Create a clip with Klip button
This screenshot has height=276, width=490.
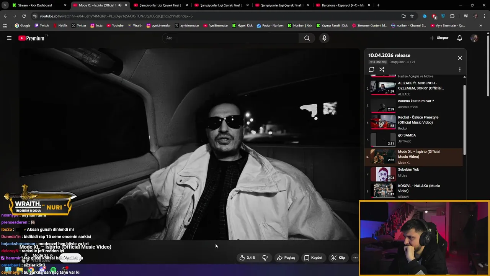(x=338, y=258)
